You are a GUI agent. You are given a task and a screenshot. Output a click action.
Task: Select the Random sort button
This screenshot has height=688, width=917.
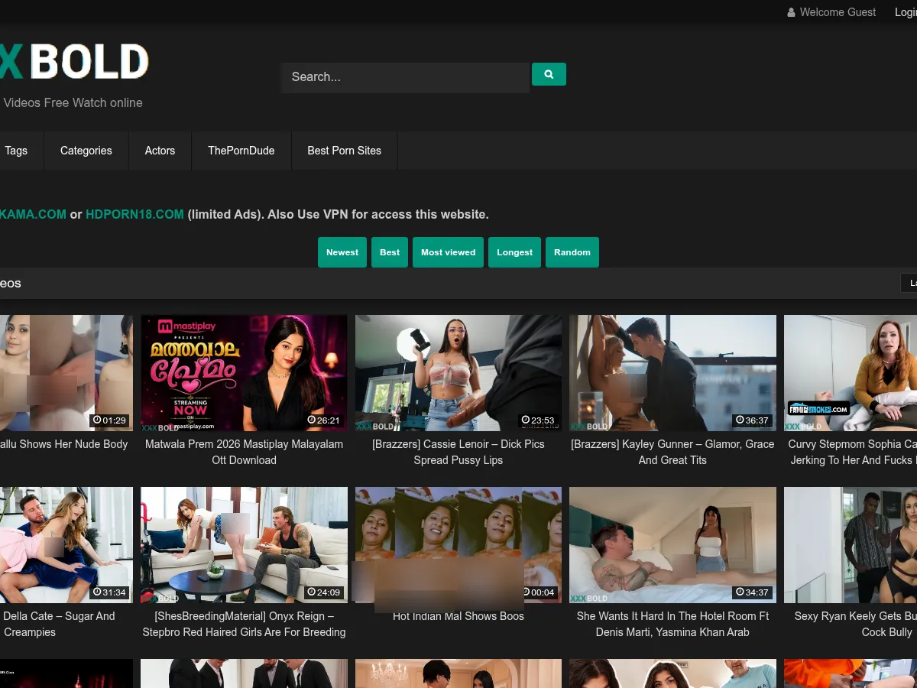pos(572,252)
